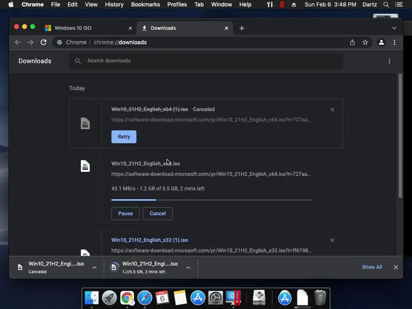Open the Bookmarks menu
The height and width of the screenshot is (309, 412).
(146, 4)
